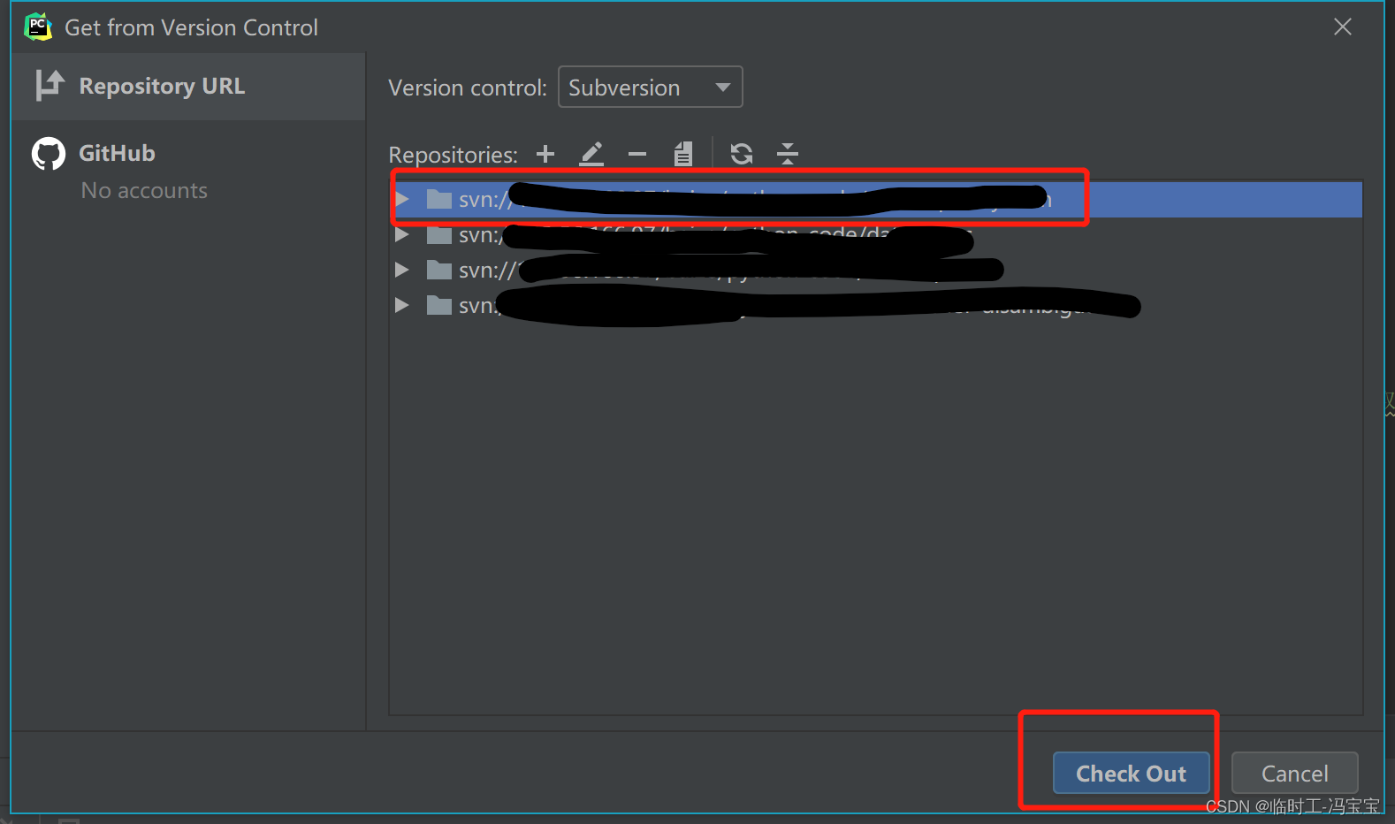Screen dimensions: 1395x824
Task: Select the fourth svn repository folder
Action: tap(439, 305)
